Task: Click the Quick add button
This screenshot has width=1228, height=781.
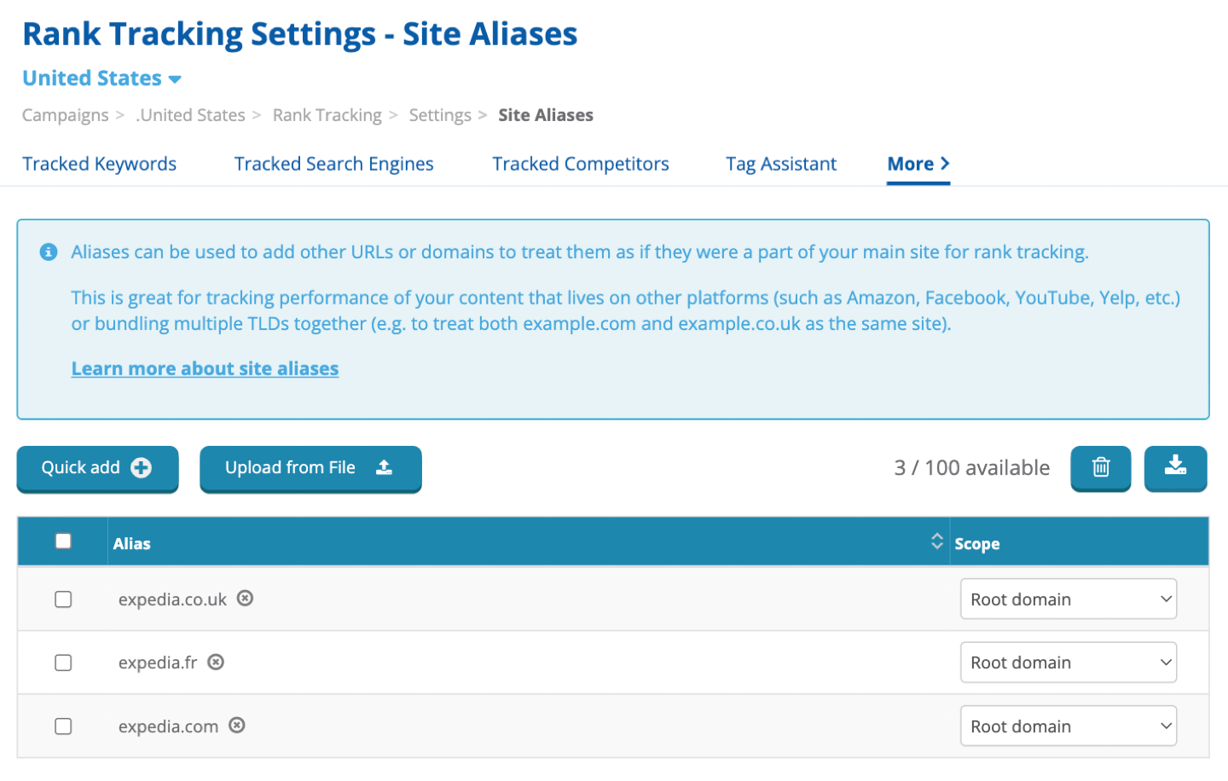Action: tap(97, 468)
